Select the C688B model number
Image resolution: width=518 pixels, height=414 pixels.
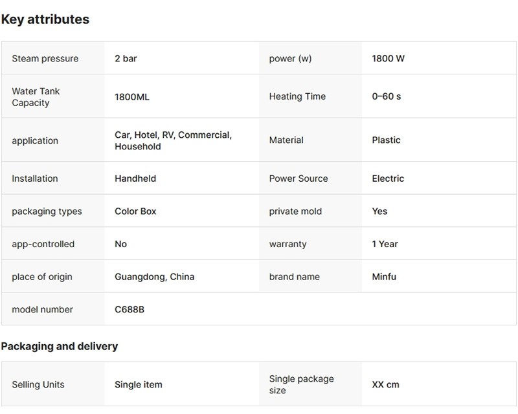coord(129,309)
